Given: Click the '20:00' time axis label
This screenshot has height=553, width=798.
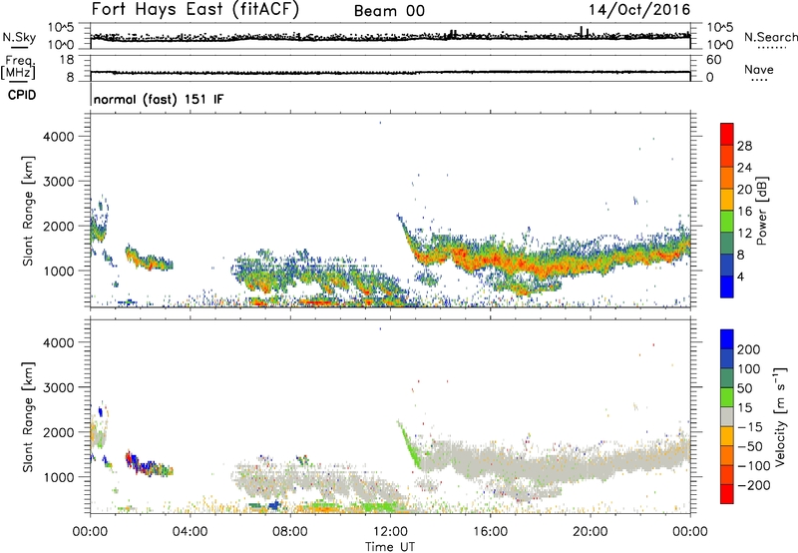Looking at the screenshot, I should [x=590, y=532].
